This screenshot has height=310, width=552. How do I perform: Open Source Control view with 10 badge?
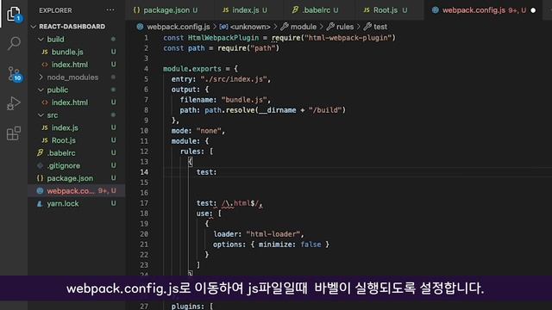[x=15, y=74]
